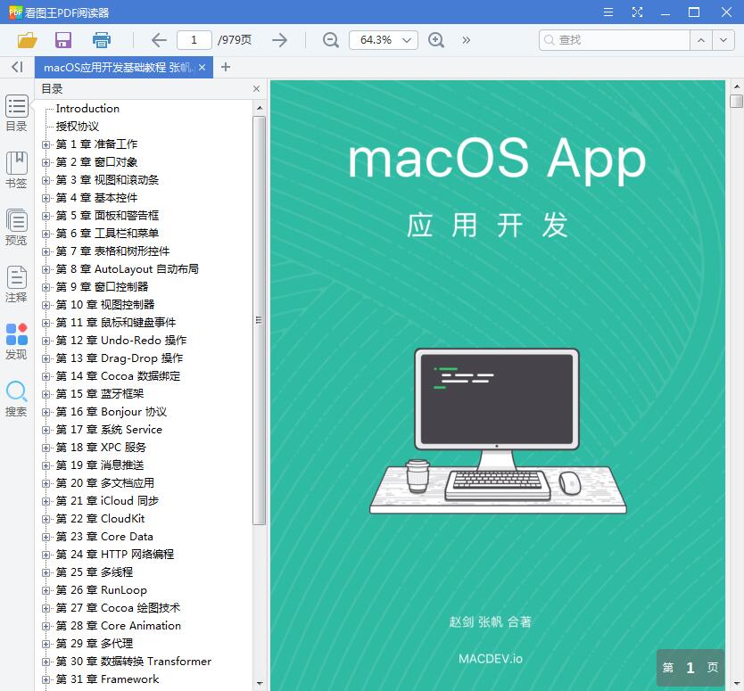Screen dimensions: 744x691
Task: Open the 搜索 search panel
Action: tap(16, 395)
